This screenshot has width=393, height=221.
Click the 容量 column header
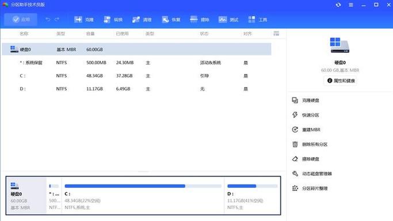[90, 33]
